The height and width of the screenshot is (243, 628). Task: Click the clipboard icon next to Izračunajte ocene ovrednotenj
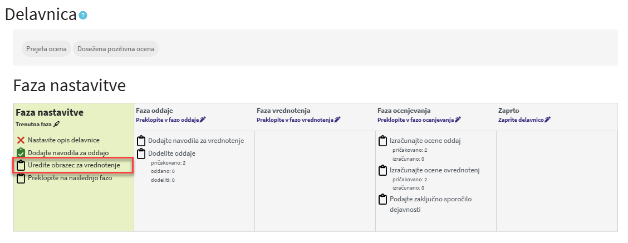383,170
